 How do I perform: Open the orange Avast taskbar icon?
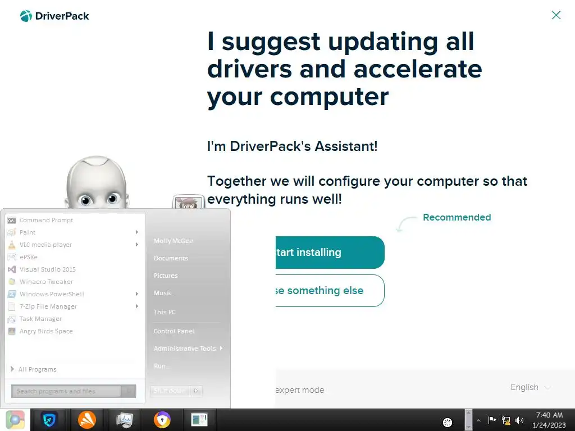(x=87, y=420)
